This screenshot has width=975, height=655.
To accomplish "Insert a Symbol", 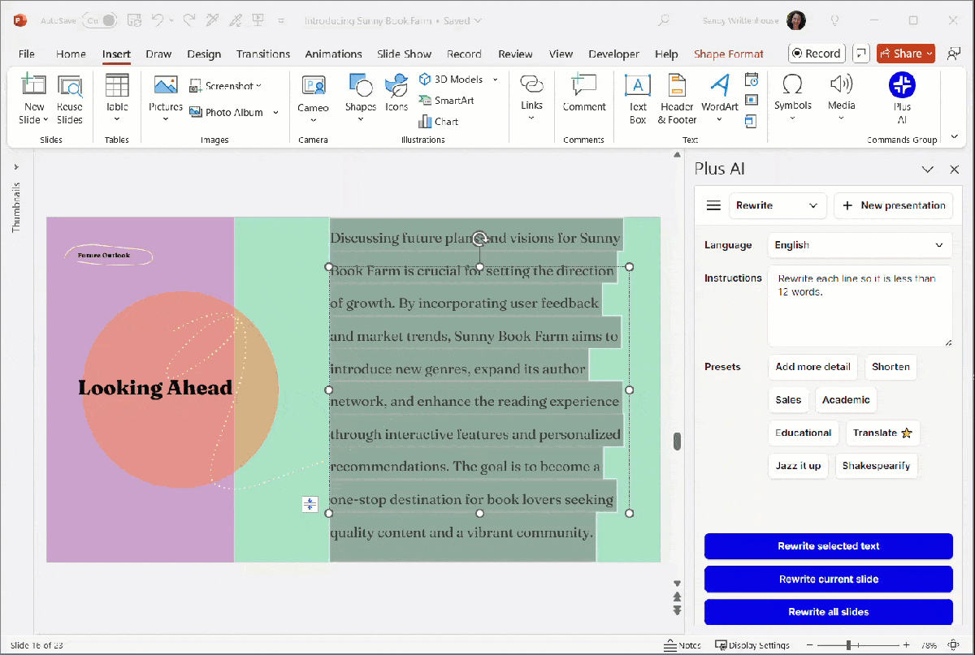I will (792, 97).
